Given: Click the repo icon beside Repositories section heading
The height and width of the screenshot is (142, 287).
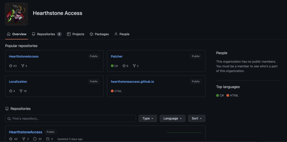Looking at the screenshot, I should (7, 109).
